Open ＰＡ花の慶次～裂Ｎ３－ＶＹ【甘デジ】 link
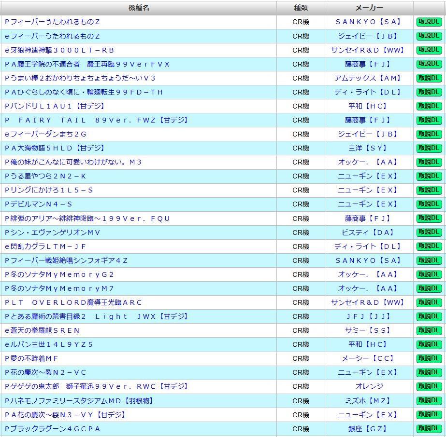446x437 pixels. pos(66,415)
